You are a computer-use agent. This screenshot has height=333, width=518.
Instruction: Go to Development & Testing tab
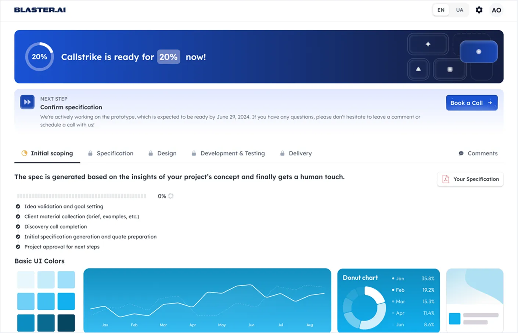[228, 153]
